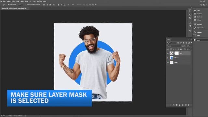This screenshot has width=208, height=117.
Task: Open the Window menu
Action: point(39,1)
